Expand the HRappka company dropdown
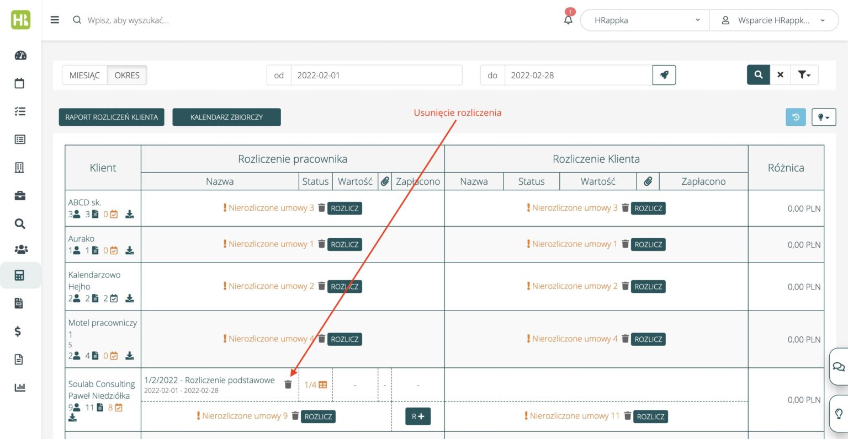 click(644, 20)
